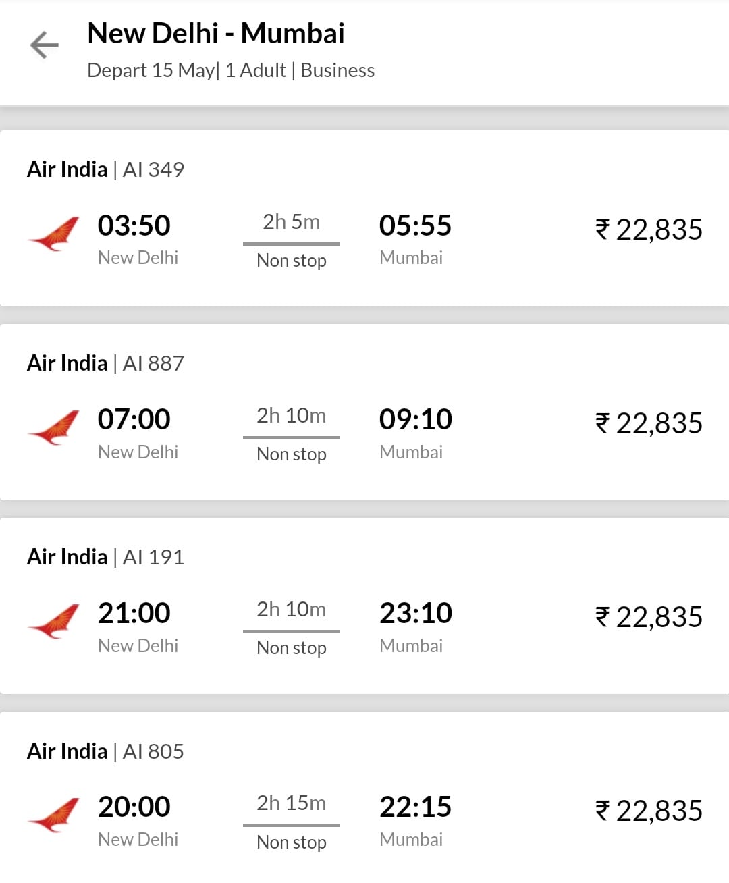Click Air India logo for flight AI 191
The image size is (729, 883).
(x=54, y=621)
